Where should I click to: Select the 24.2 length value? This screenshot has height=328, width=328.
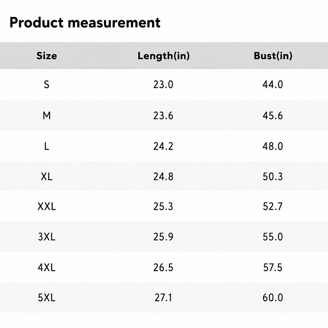(x=163, y=146)
